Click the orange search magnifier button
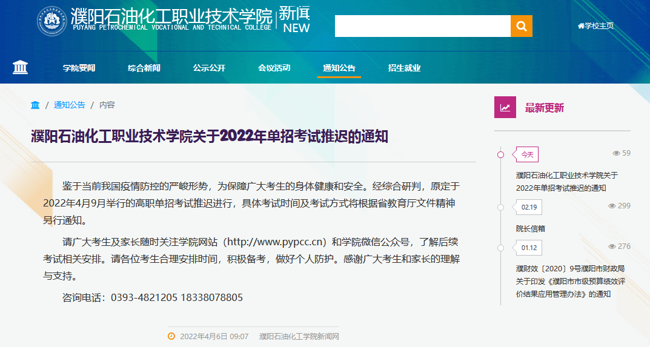Image resolution: width=650 pixels, height=347 pixels. (521, 26)
